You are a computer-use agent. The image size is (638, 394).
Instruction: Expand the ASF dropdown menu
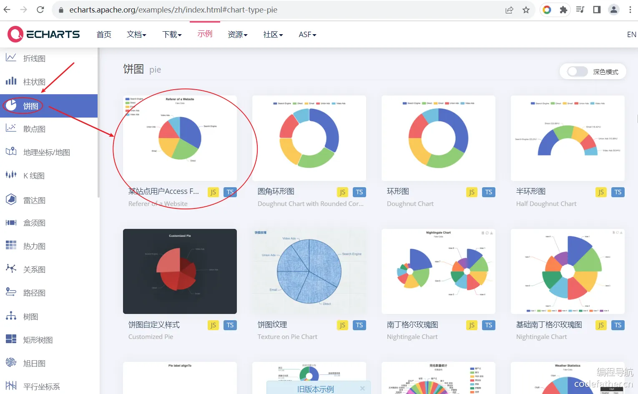tap(307, 34)
